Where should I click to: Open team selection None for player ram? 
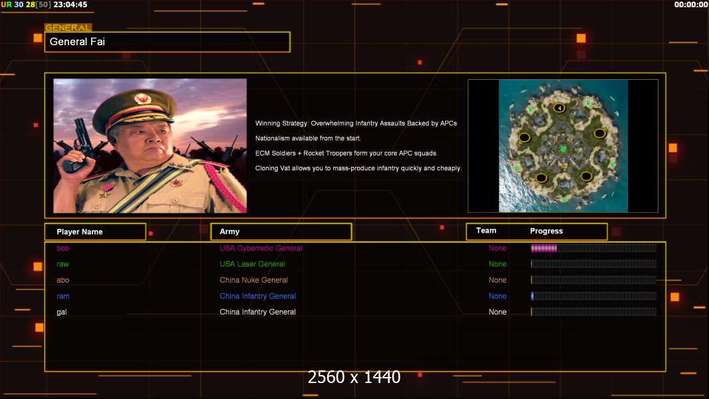point(497,296)
